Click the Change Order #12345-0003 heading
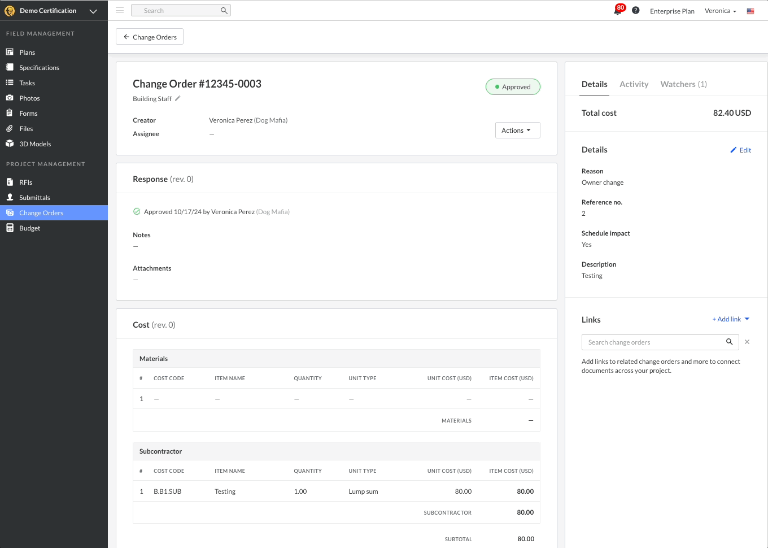This screenshot has width=768, height=548. [x=197, y=84]
